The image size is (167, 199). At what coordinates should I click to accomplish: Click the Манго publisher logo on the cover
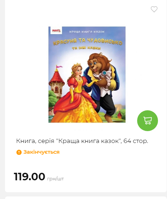tap(56, 31)
